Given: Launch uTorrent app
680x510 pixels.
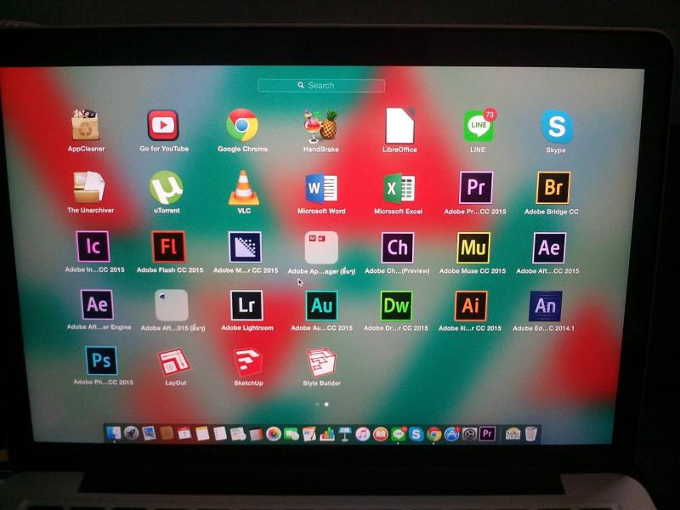Looking at the screenshot, I should coord(166,187).
